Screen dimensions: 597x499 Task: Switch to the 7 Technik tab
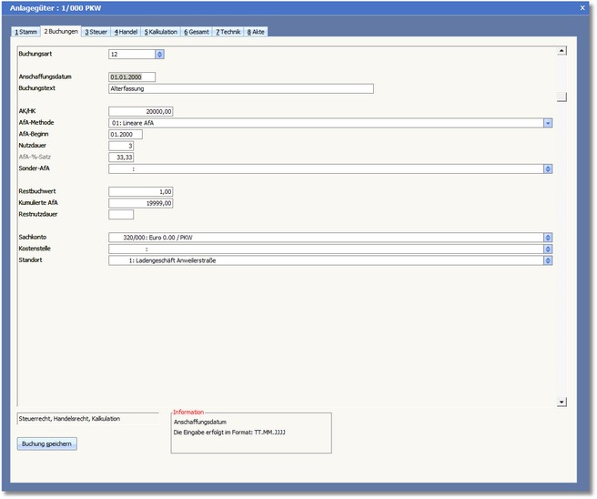[x=228, y=32]
